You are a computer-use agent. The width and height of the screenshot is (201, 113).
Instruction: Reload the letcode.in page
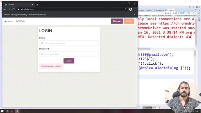pyautogui.click(x=14, y=9)
